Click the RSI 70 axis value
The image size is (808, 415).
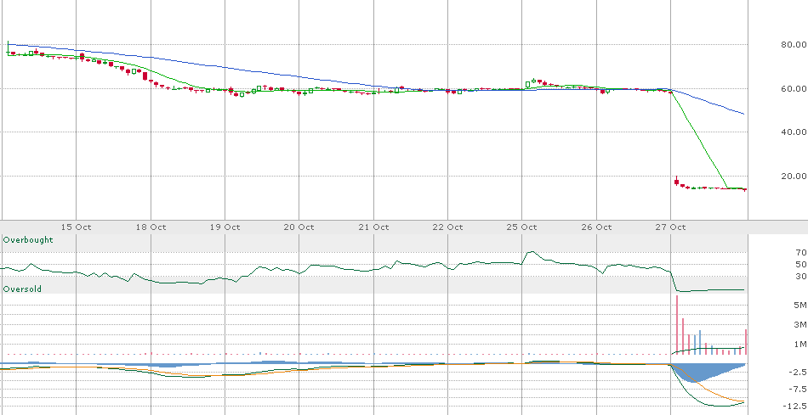pyautogui.click(x=800, y=253)
